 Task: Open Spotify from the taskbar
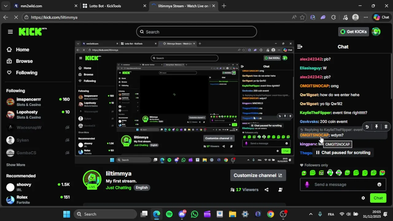point(169,214)
